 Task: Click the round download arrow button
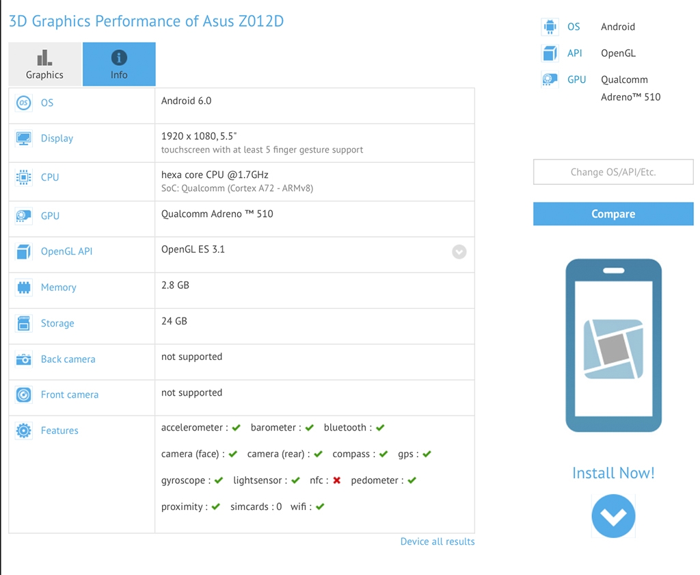(613, 516)
